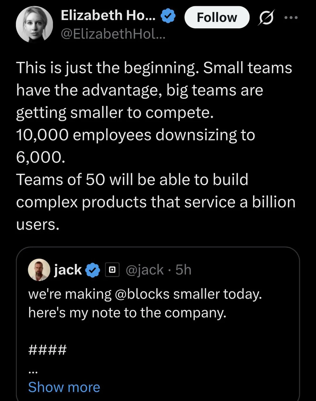The image size is (316, 401).
Task: Click the @ElizabethHol... handle
Action: coord(113,34)
